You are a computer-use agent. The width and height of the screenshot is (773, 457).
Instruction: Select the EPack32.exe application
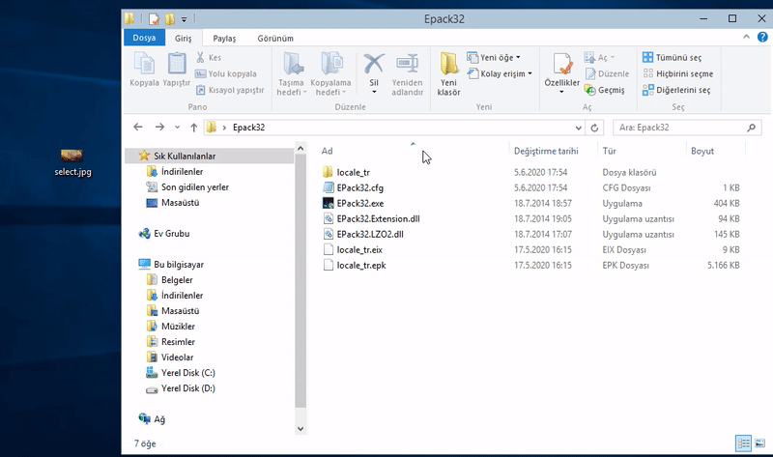pyautogui.click(x=360, y=203)
